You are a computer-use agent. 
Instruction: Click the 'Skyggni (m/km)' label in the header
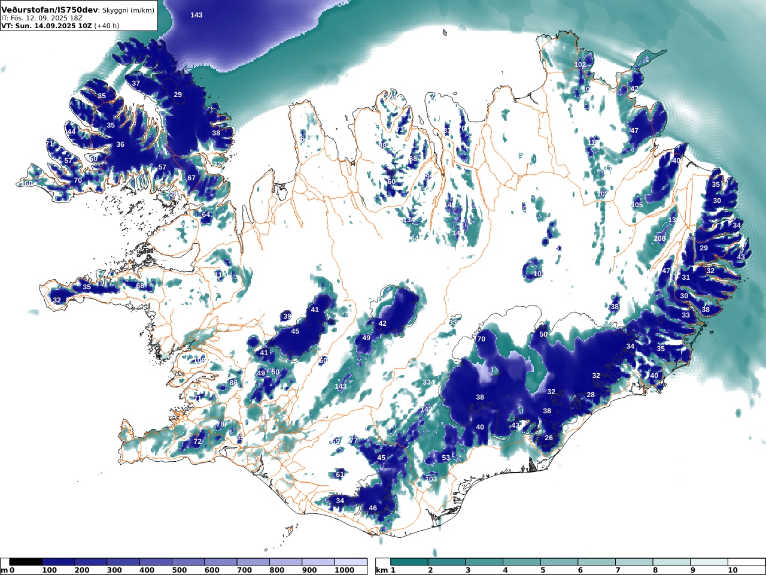point(128,11)
